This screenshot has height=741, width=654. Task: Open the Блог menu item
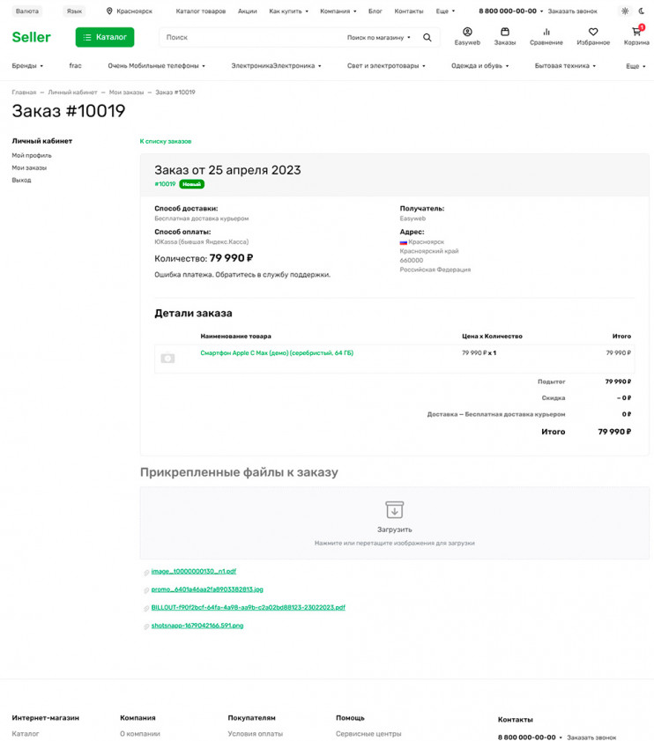[375, 11]
